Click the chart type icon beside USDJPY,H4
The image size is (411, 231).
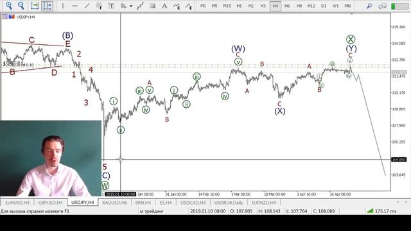pos(12,17)
